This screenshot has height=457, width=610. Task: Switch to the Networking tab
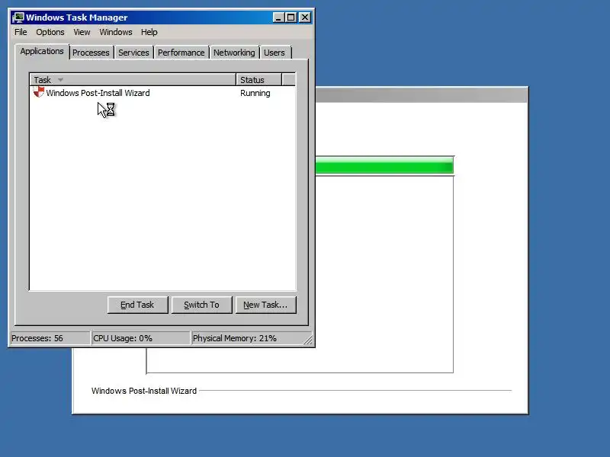pyautogui.click(x=234, y=53)
